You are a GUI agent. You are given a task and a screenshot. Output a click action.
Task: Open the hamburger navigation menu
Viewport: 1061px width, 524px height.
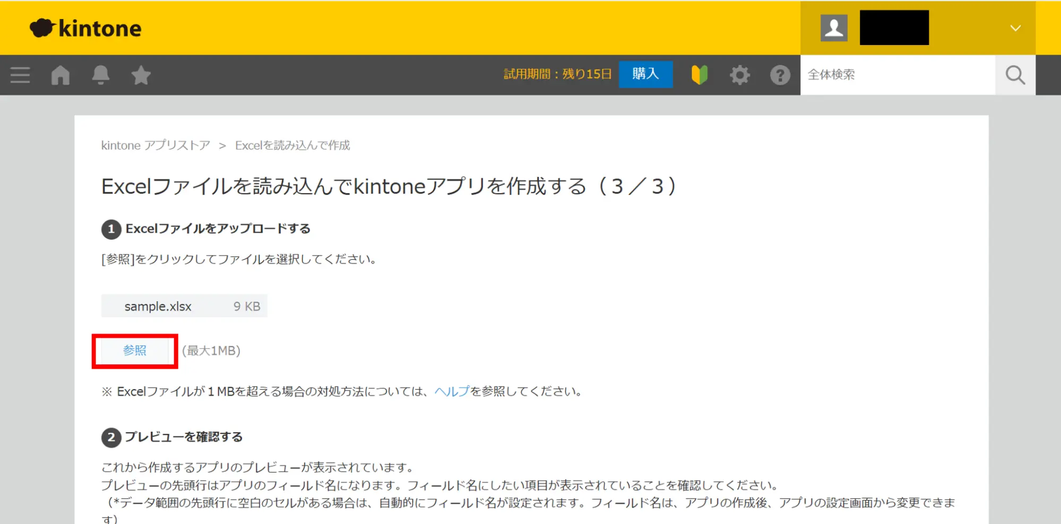click(20, 75)
